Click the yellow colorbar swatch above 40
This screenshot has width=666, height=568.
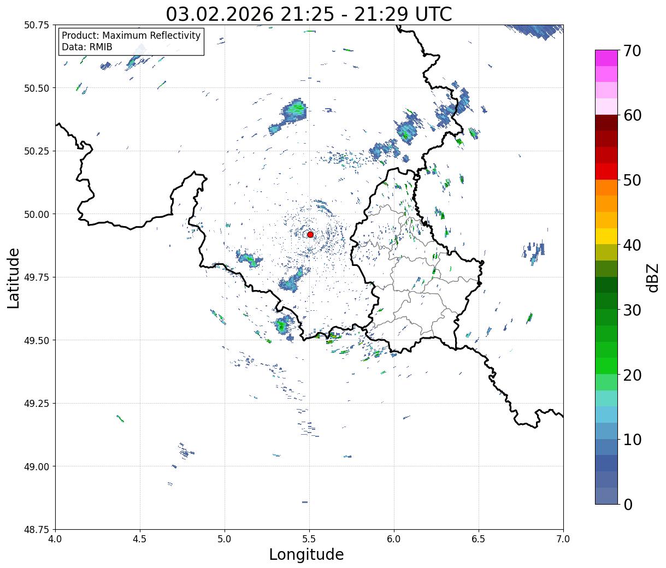606,236
